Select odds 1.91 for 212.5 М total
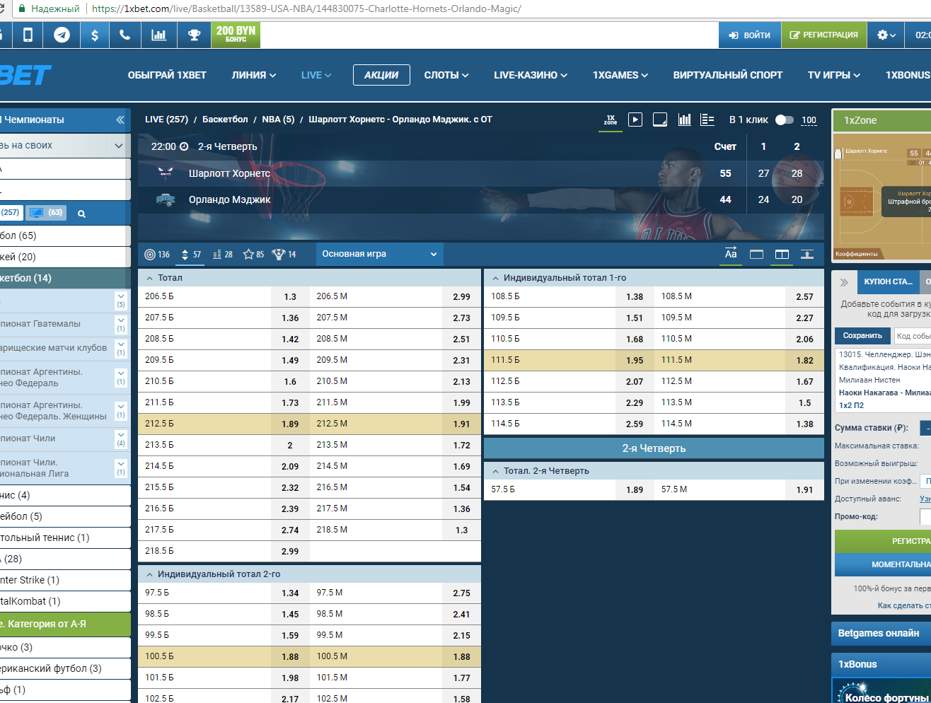Viewport: 931px width, 703px height. click(461, 424)
